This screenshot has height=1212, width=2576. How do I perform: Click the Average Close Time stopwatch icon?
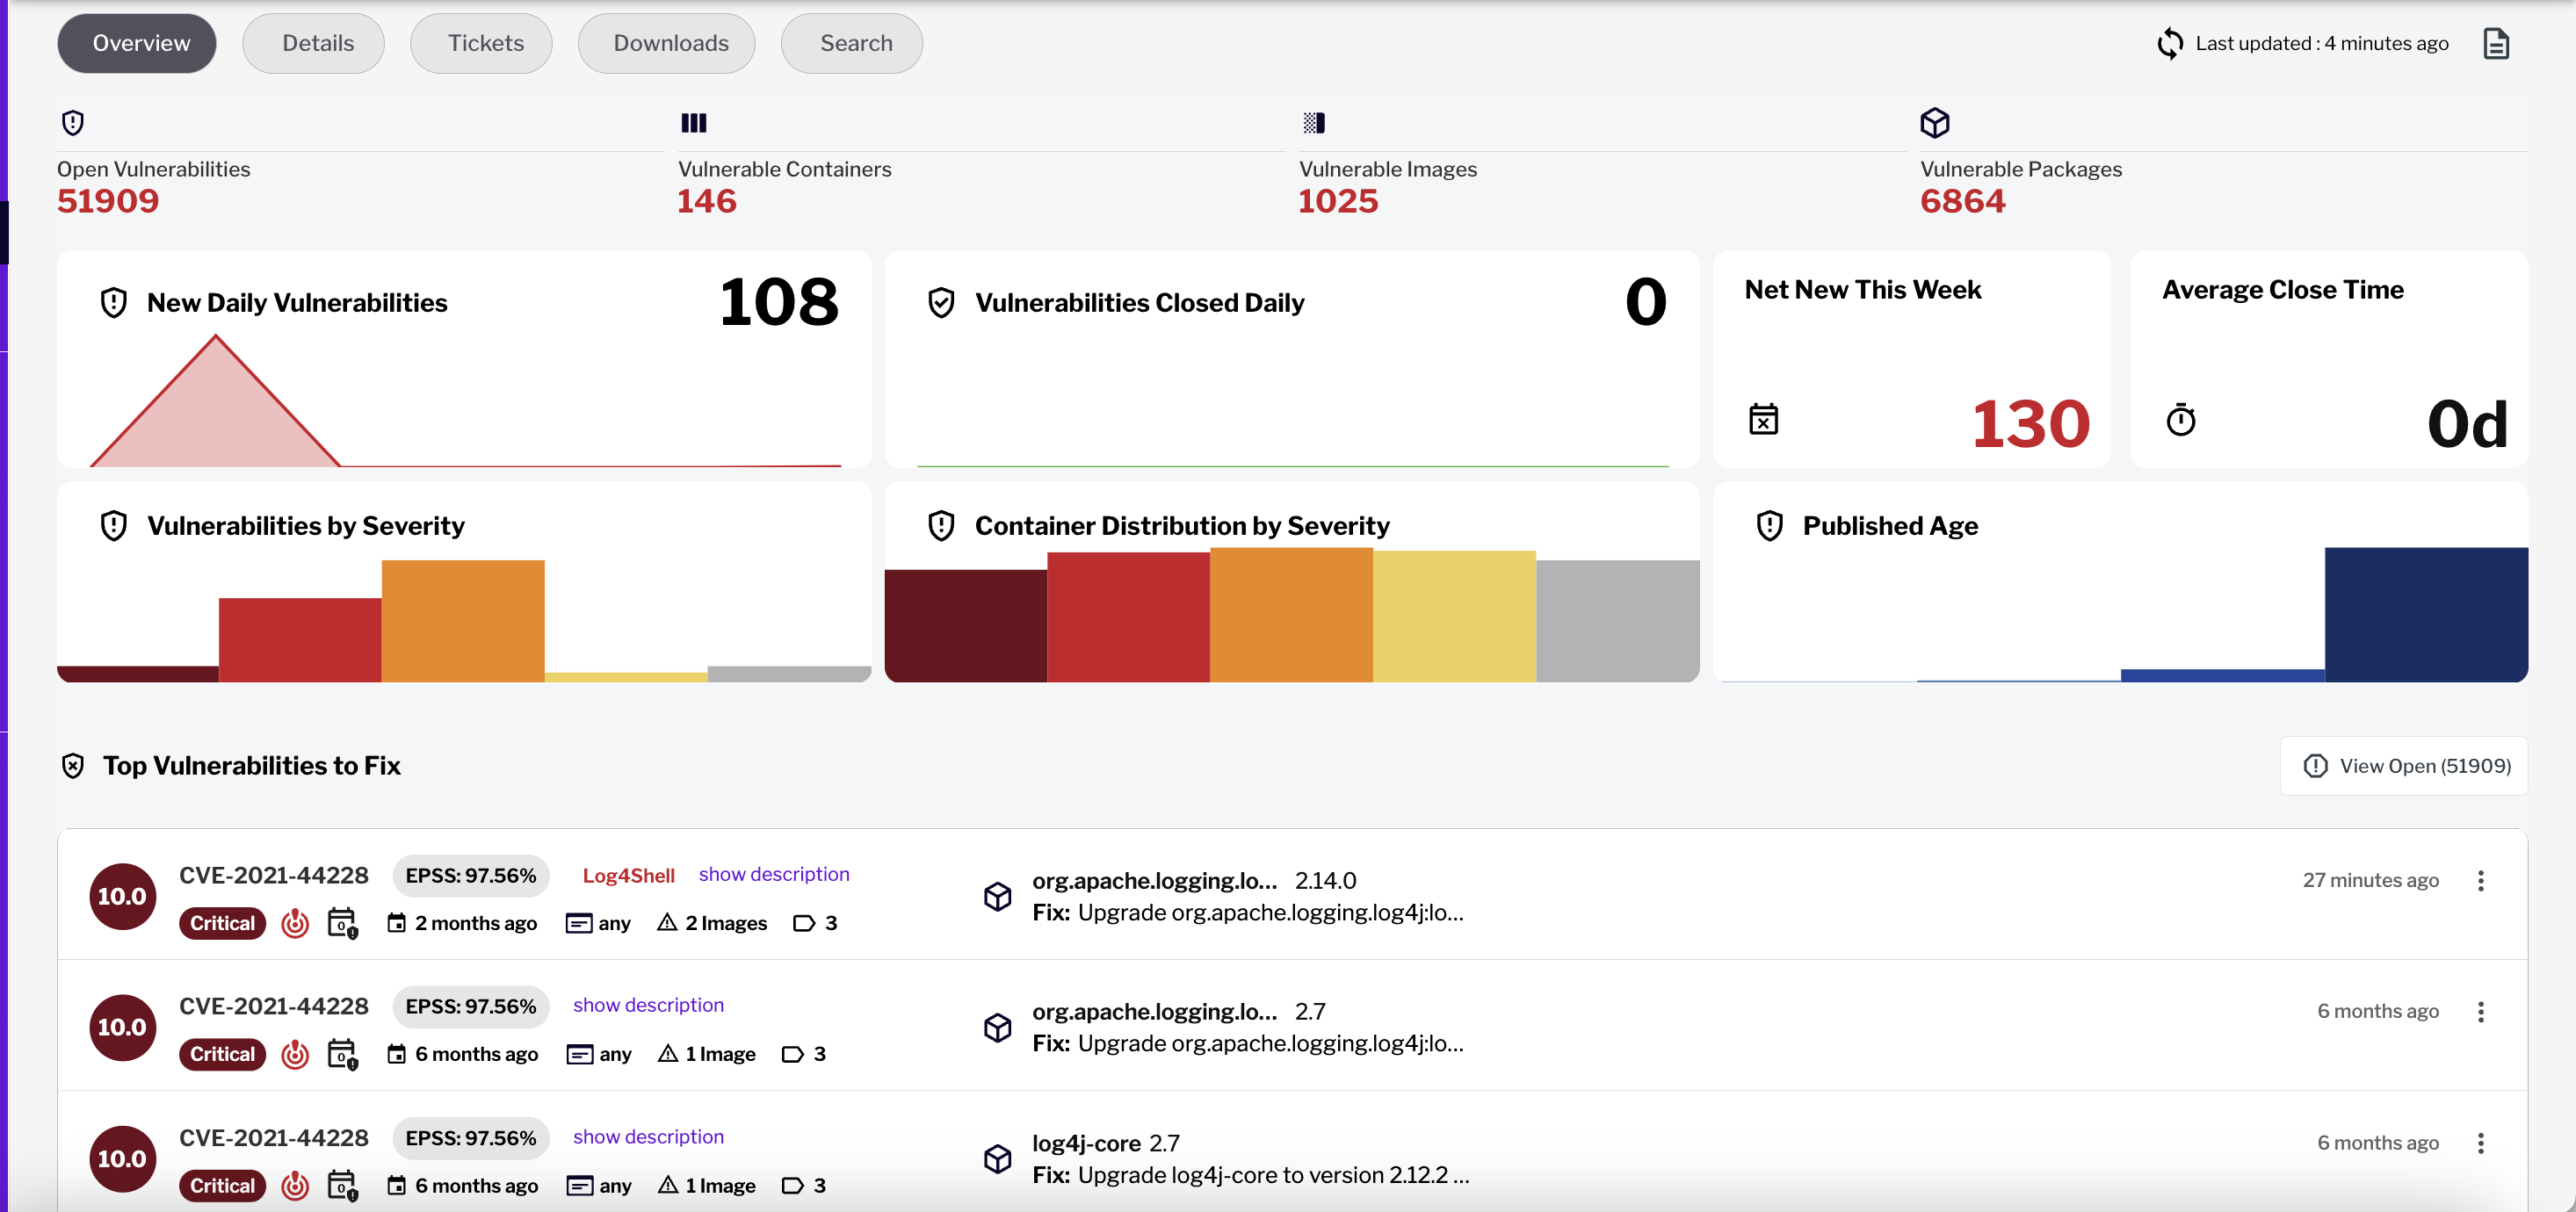coord(2180,419)
